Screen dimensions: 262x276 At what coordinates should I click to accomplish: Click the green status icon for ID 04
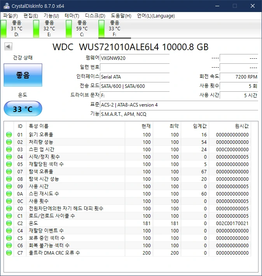(9, 157)
